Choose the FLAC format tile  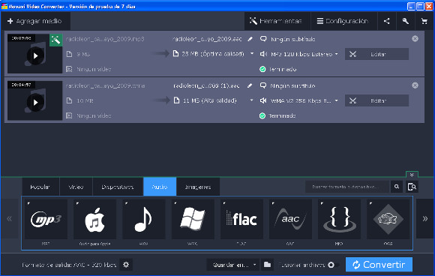pyautogui.click(x=241, y=219)
